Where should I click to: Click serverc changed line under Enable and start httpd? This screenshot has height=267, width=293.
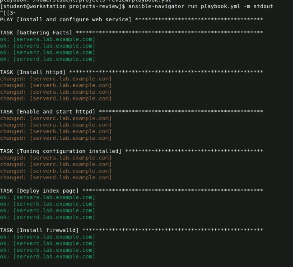[56, 118]
